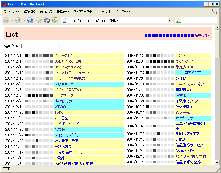
Task: Open the ファイル(F) menu
Action: click(11, 12)
